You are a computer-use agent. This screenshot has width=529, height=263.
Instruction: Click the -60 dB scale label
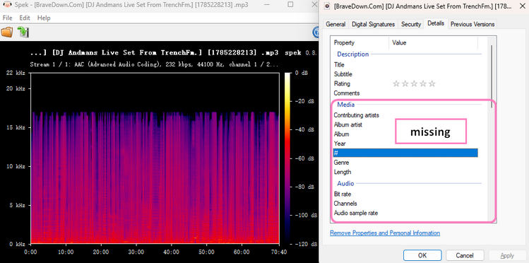click(x=305, y=158)
